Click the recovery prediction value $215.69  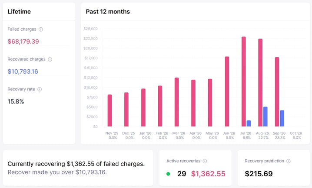pyautogui.click(x=259, y=174)
